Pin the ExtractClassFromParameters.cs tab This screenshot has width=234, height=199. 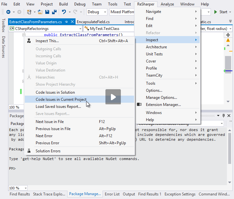(67, 22)
